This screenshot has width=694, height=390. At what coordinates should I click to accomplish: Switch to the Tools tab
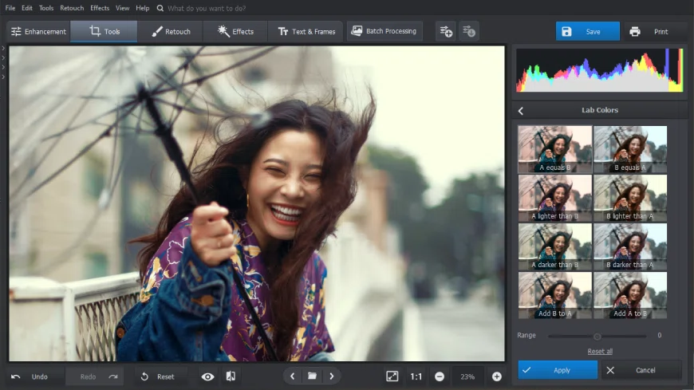(x=104, y=31)
